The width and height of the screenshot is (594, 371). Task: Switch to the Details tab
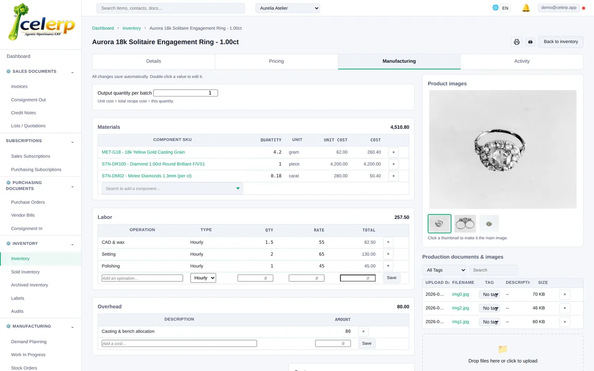click(154, 61)
